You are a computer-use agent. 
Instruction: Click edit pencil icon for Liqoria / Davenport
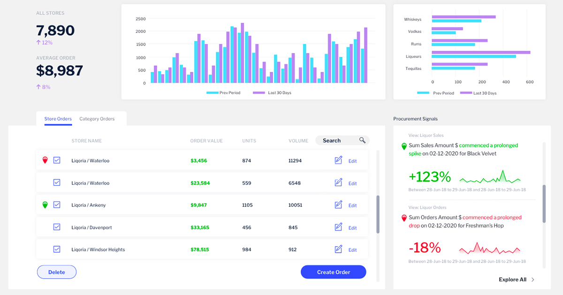coord(338,227)
